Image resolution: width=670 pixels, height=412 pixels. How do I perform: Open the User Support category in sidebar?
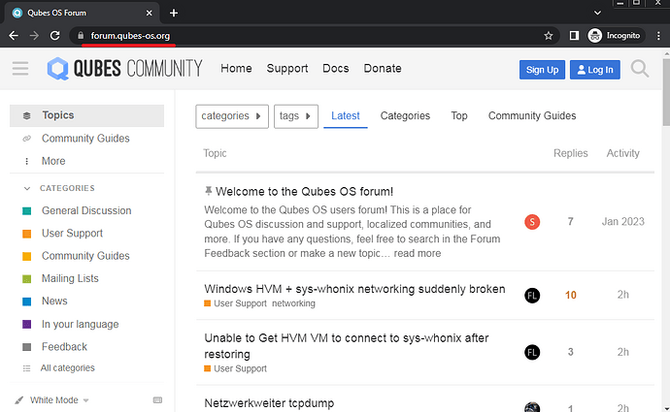(x=72, y=234)
